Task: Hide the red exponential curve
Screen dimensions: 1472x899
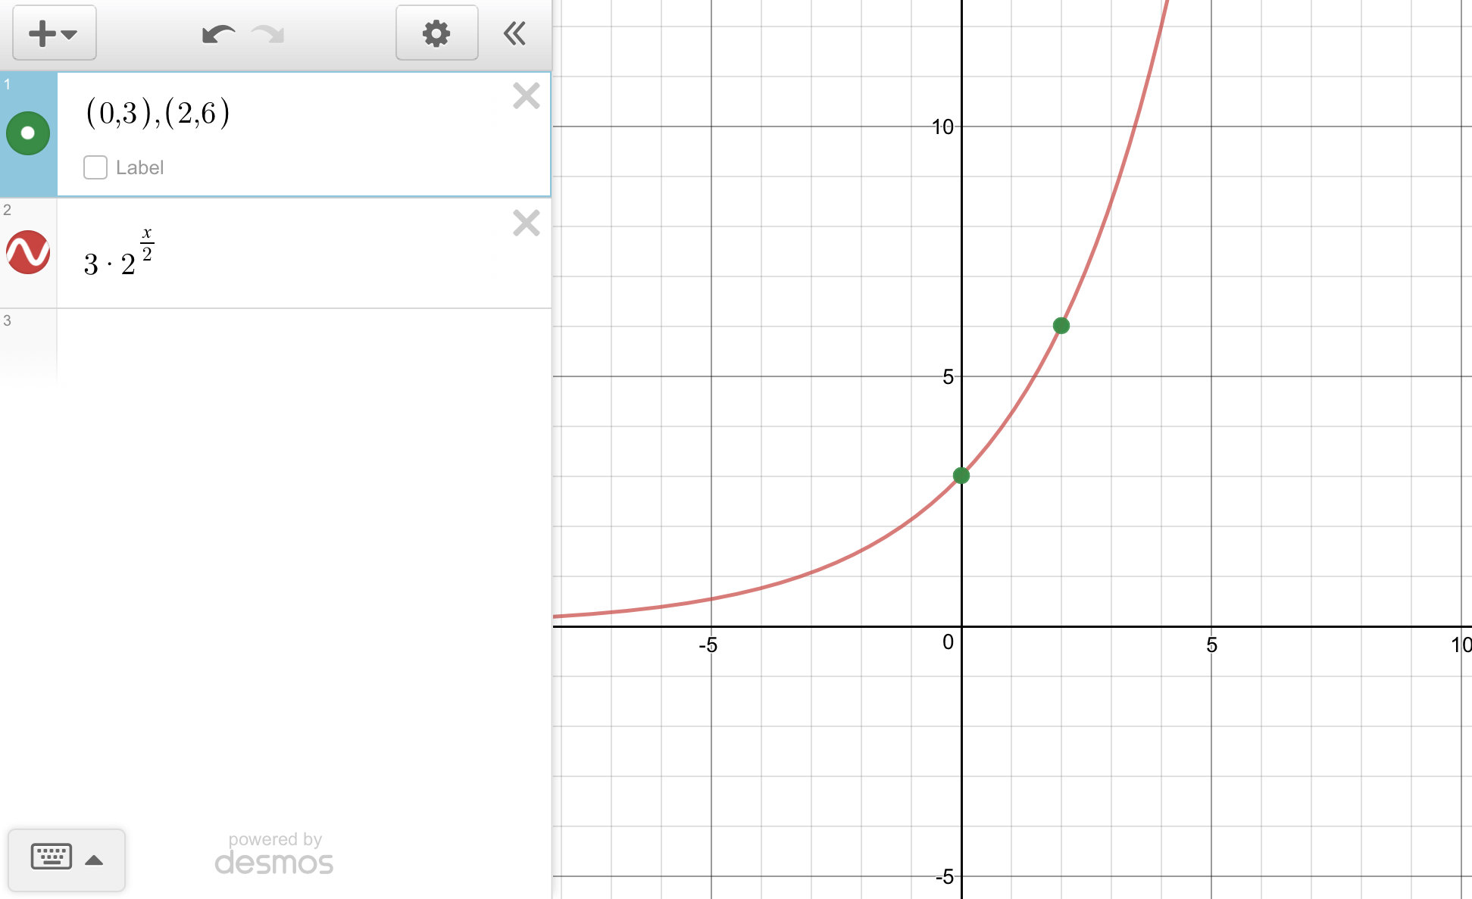Action: pyautogui.click(x=28, y=252)
